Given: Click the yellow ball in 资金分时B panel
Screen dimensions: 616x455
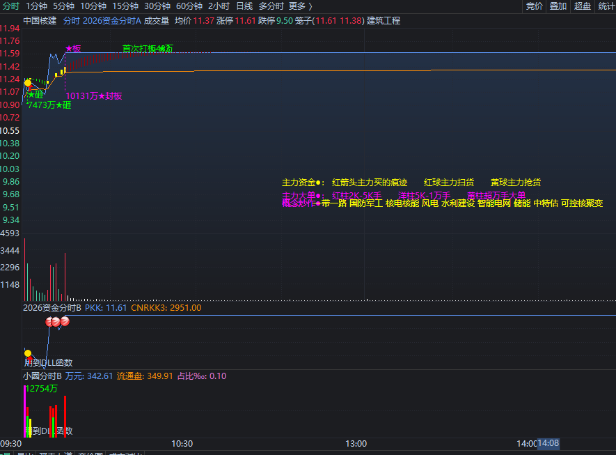Looking at the screenshot, I should point(28,353).
